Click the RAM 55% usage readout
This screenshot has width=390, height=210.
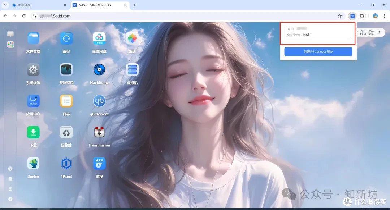coord(367,35)
